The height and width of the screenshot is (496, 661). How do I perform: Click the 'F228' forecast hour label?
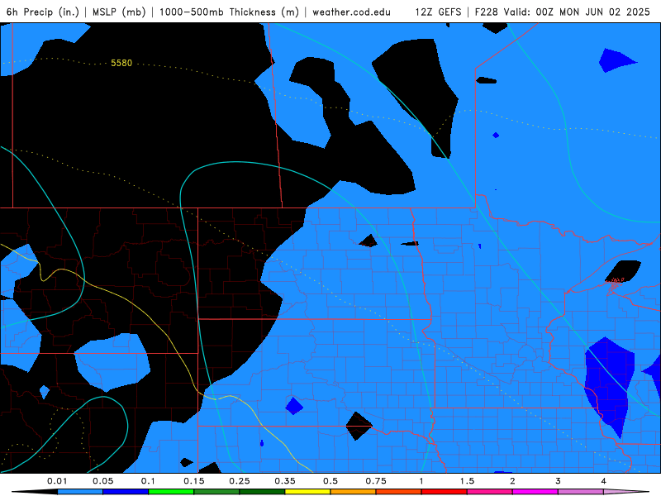[x=486, y=12]
